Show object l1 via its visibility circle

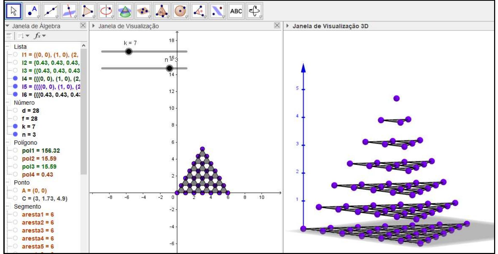pos(15,55)
